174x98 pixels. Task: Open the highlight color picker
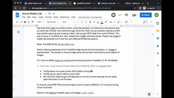pos(106,22)
